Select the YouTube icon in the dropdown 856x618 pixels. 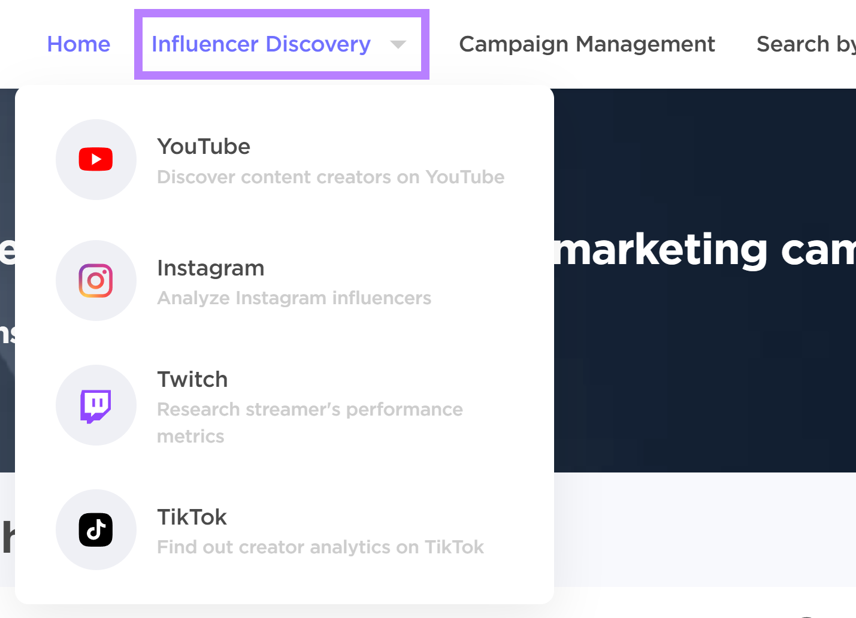click(x=96, y=159)
